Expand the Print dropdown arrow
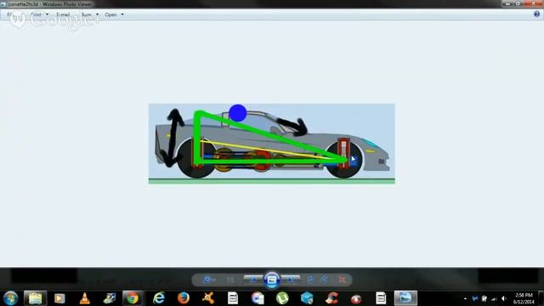Image resolution: width=544 pixels, height=306 pixels. point(48,14)
